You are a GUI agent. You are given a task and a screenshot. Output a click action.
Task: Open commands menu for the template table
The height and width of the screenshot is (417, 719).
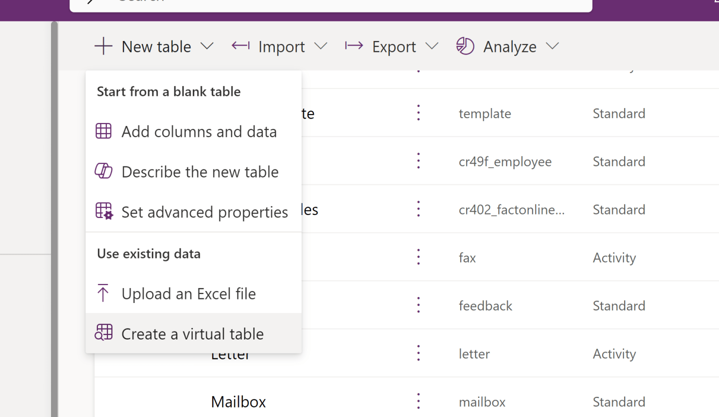tap(418, 112)
